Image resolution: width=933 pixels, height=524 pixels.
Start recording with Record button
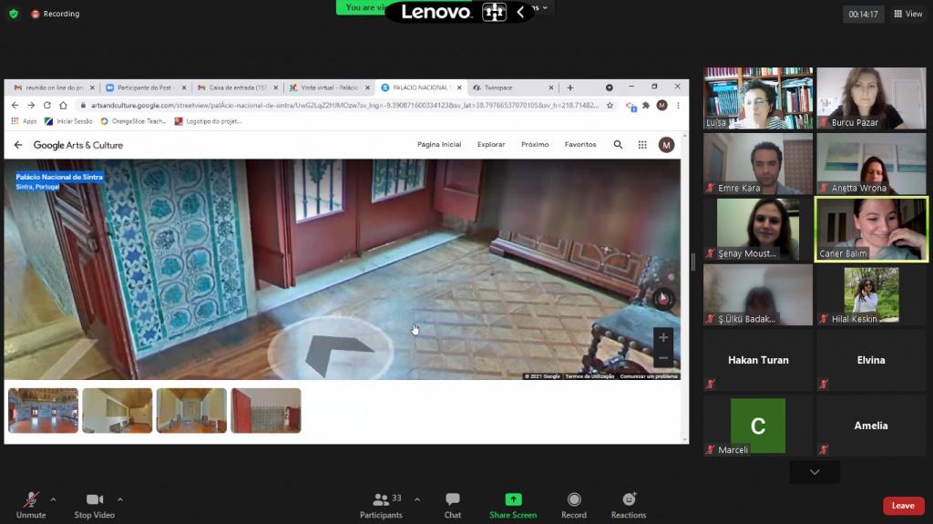click(574, 504)
